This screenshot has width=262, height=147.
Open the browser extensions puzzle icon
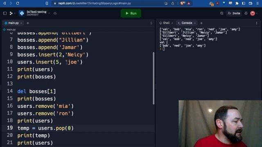pyautogui.click(x=237, y=3)
